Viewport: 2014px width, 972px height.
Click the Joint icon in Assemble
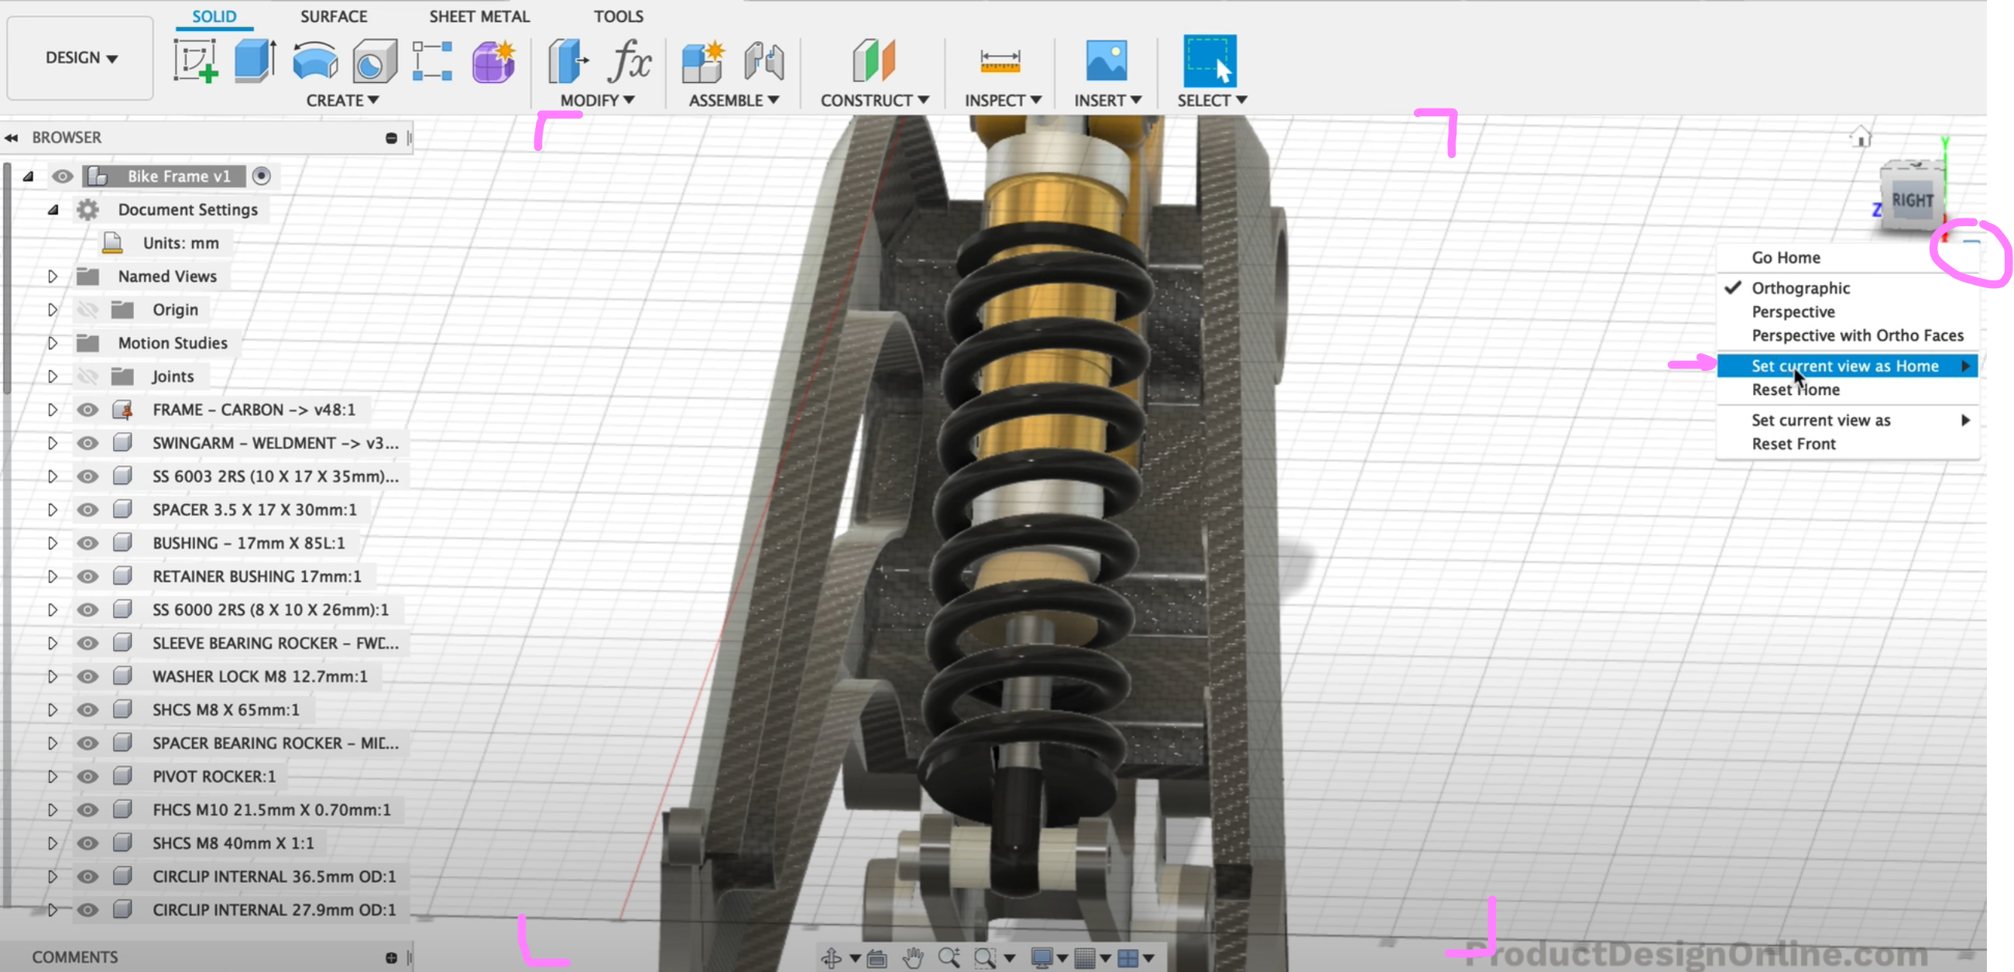[x=763, y=61]
